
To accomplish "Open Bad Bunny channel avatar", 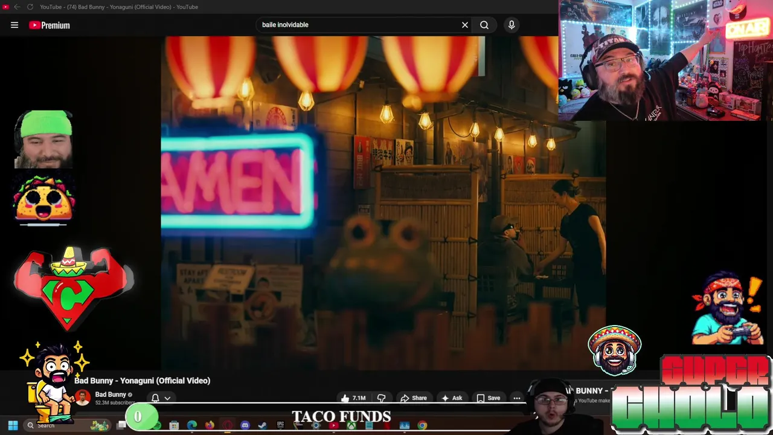I will coord(83,398).
